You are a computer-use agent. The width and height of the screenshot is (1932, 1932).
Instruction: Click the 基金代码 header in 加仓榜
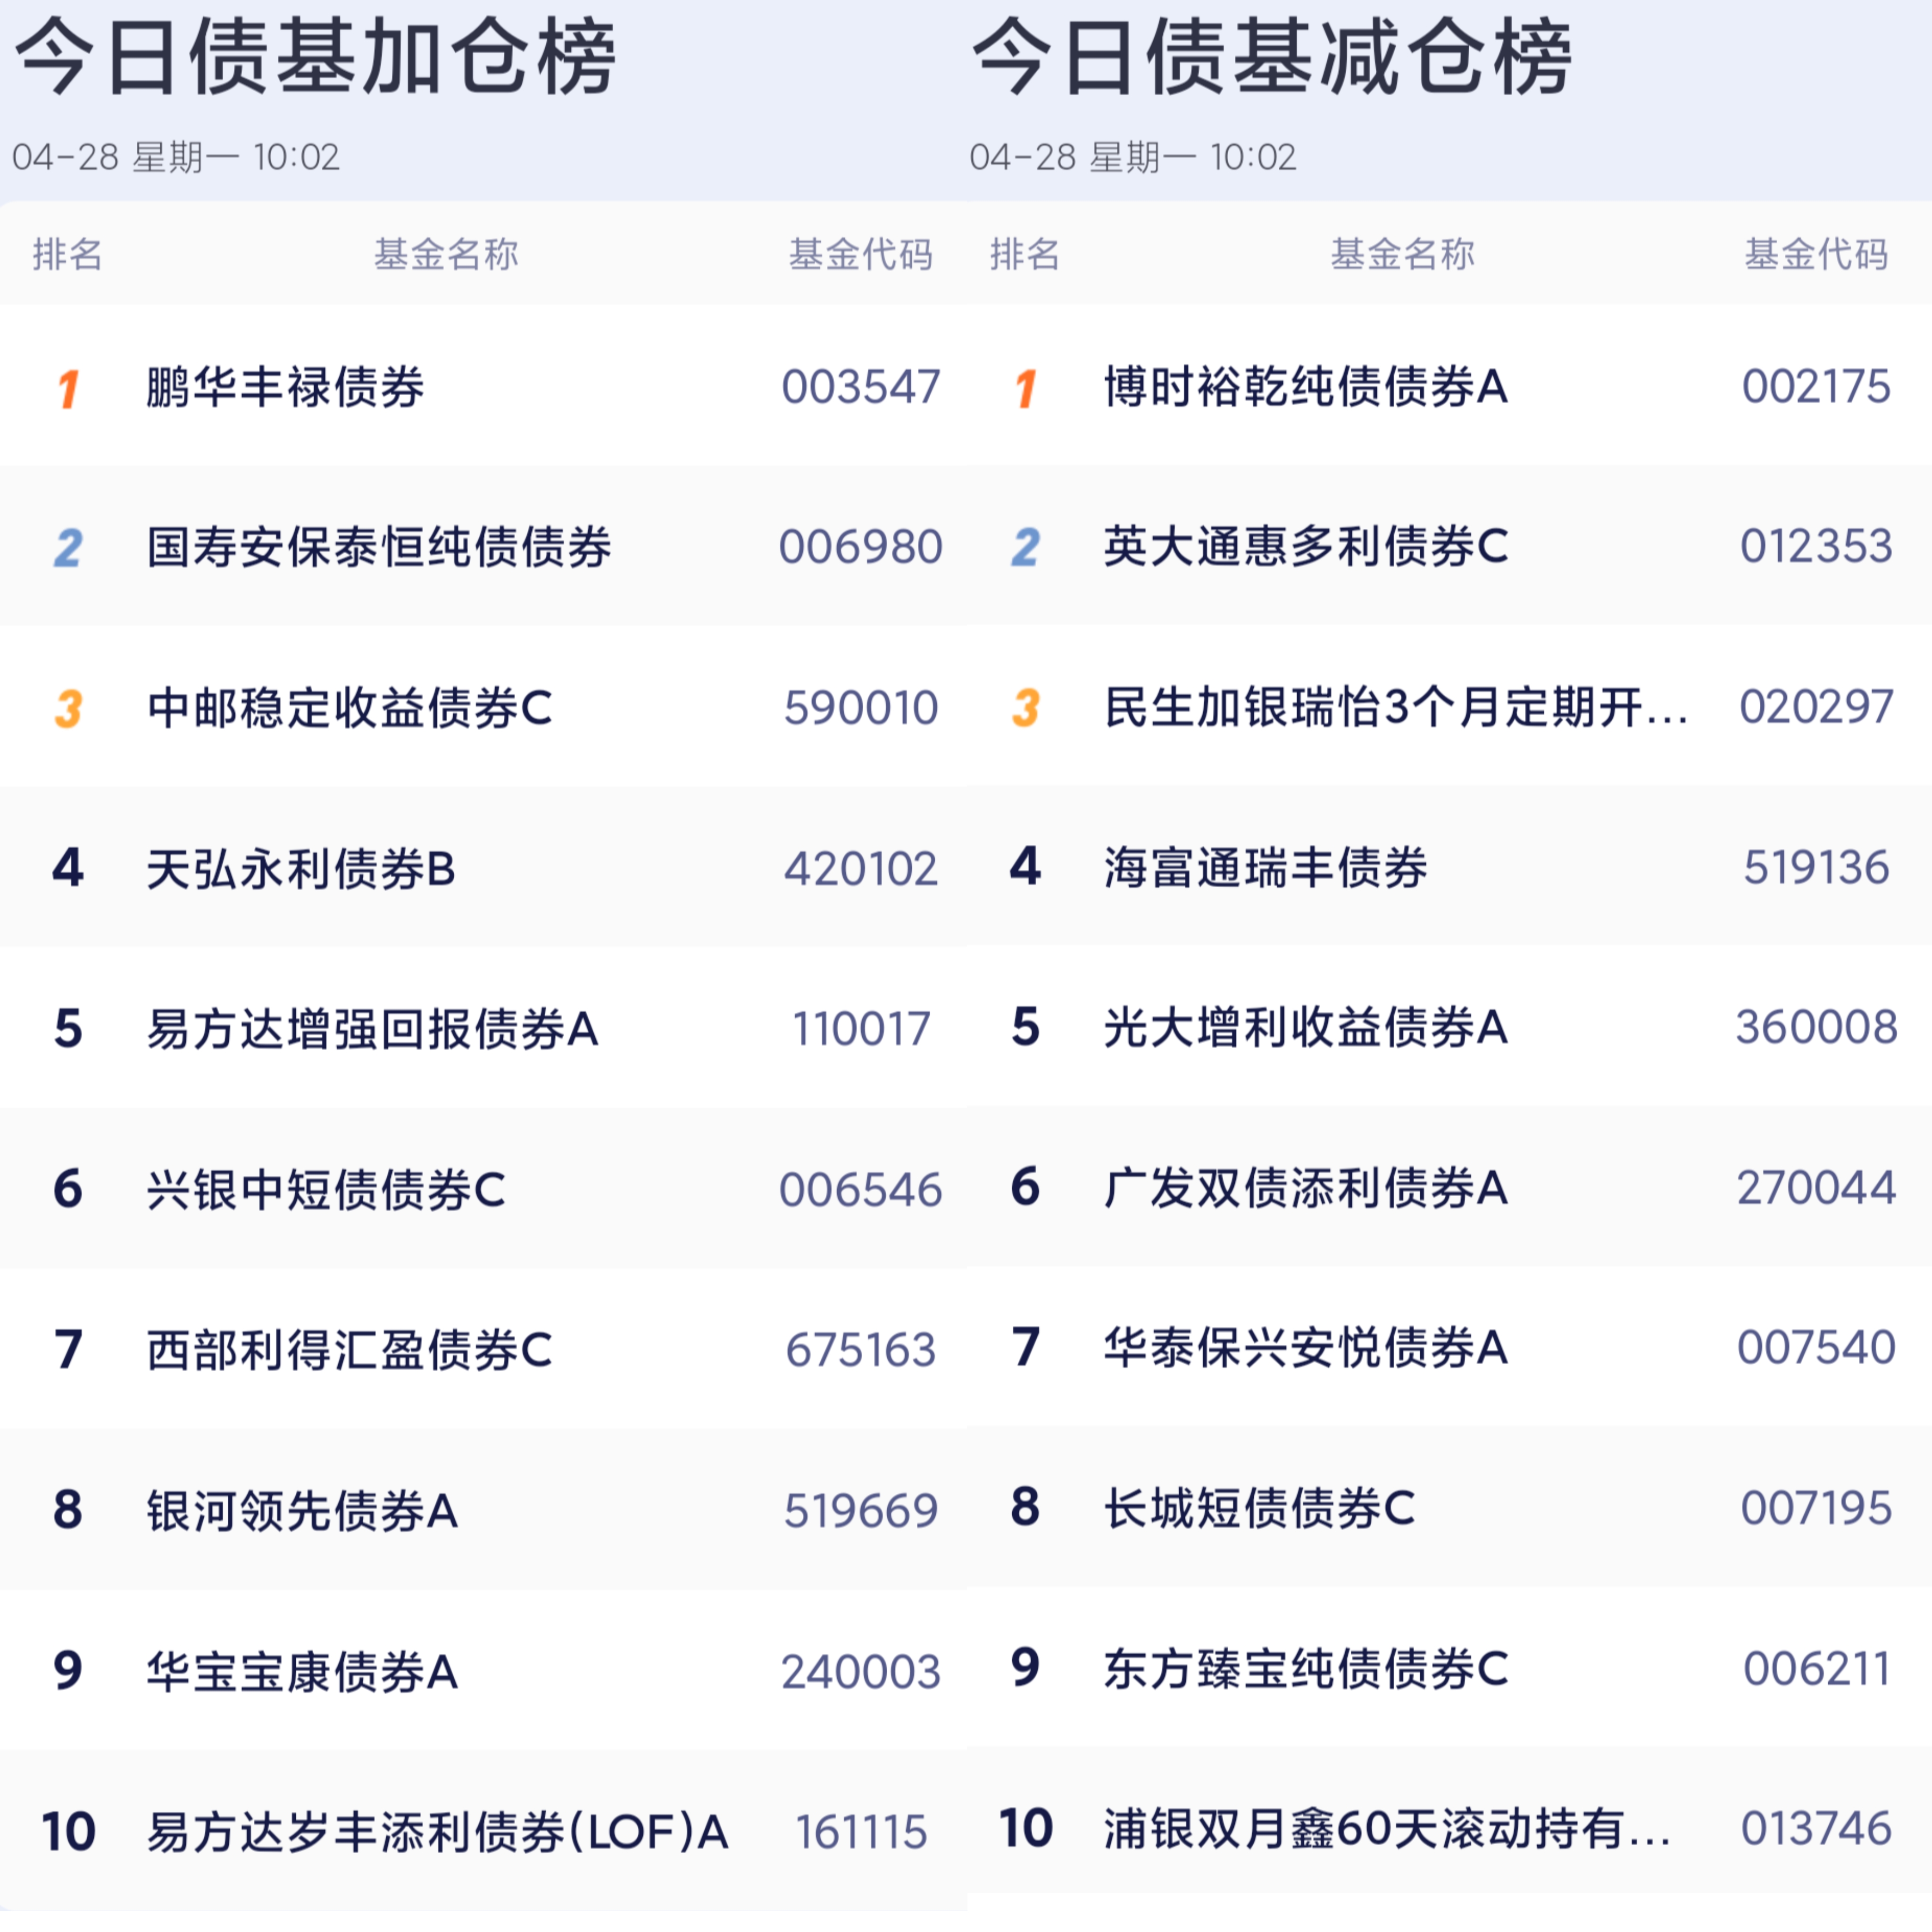coord(860,254)
